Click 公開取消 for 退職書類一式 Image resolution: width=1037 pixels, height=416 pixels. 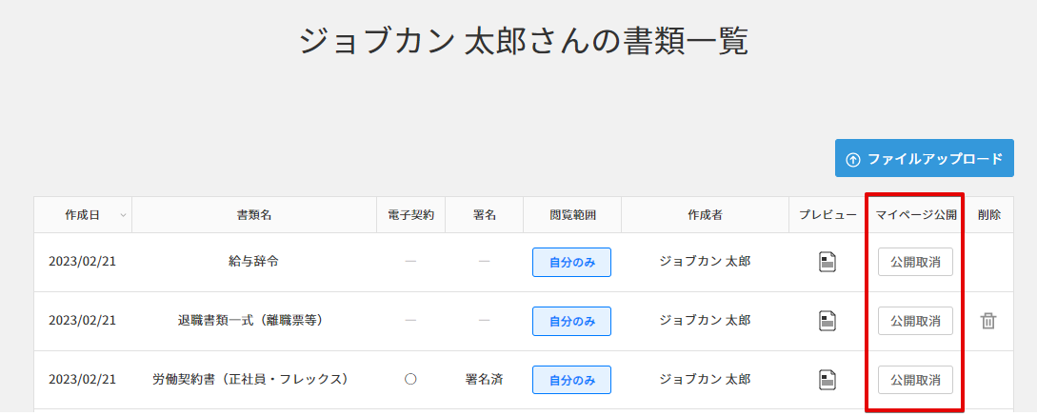(915, 321)
